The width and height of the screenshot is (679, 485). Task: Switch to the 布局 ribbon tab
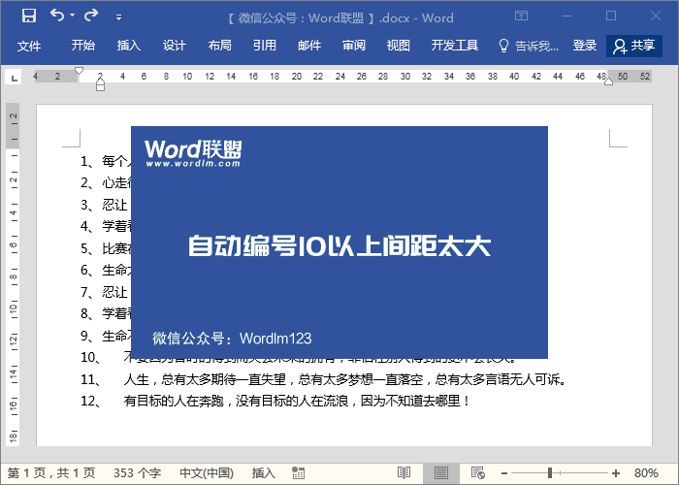pos(219,46)
